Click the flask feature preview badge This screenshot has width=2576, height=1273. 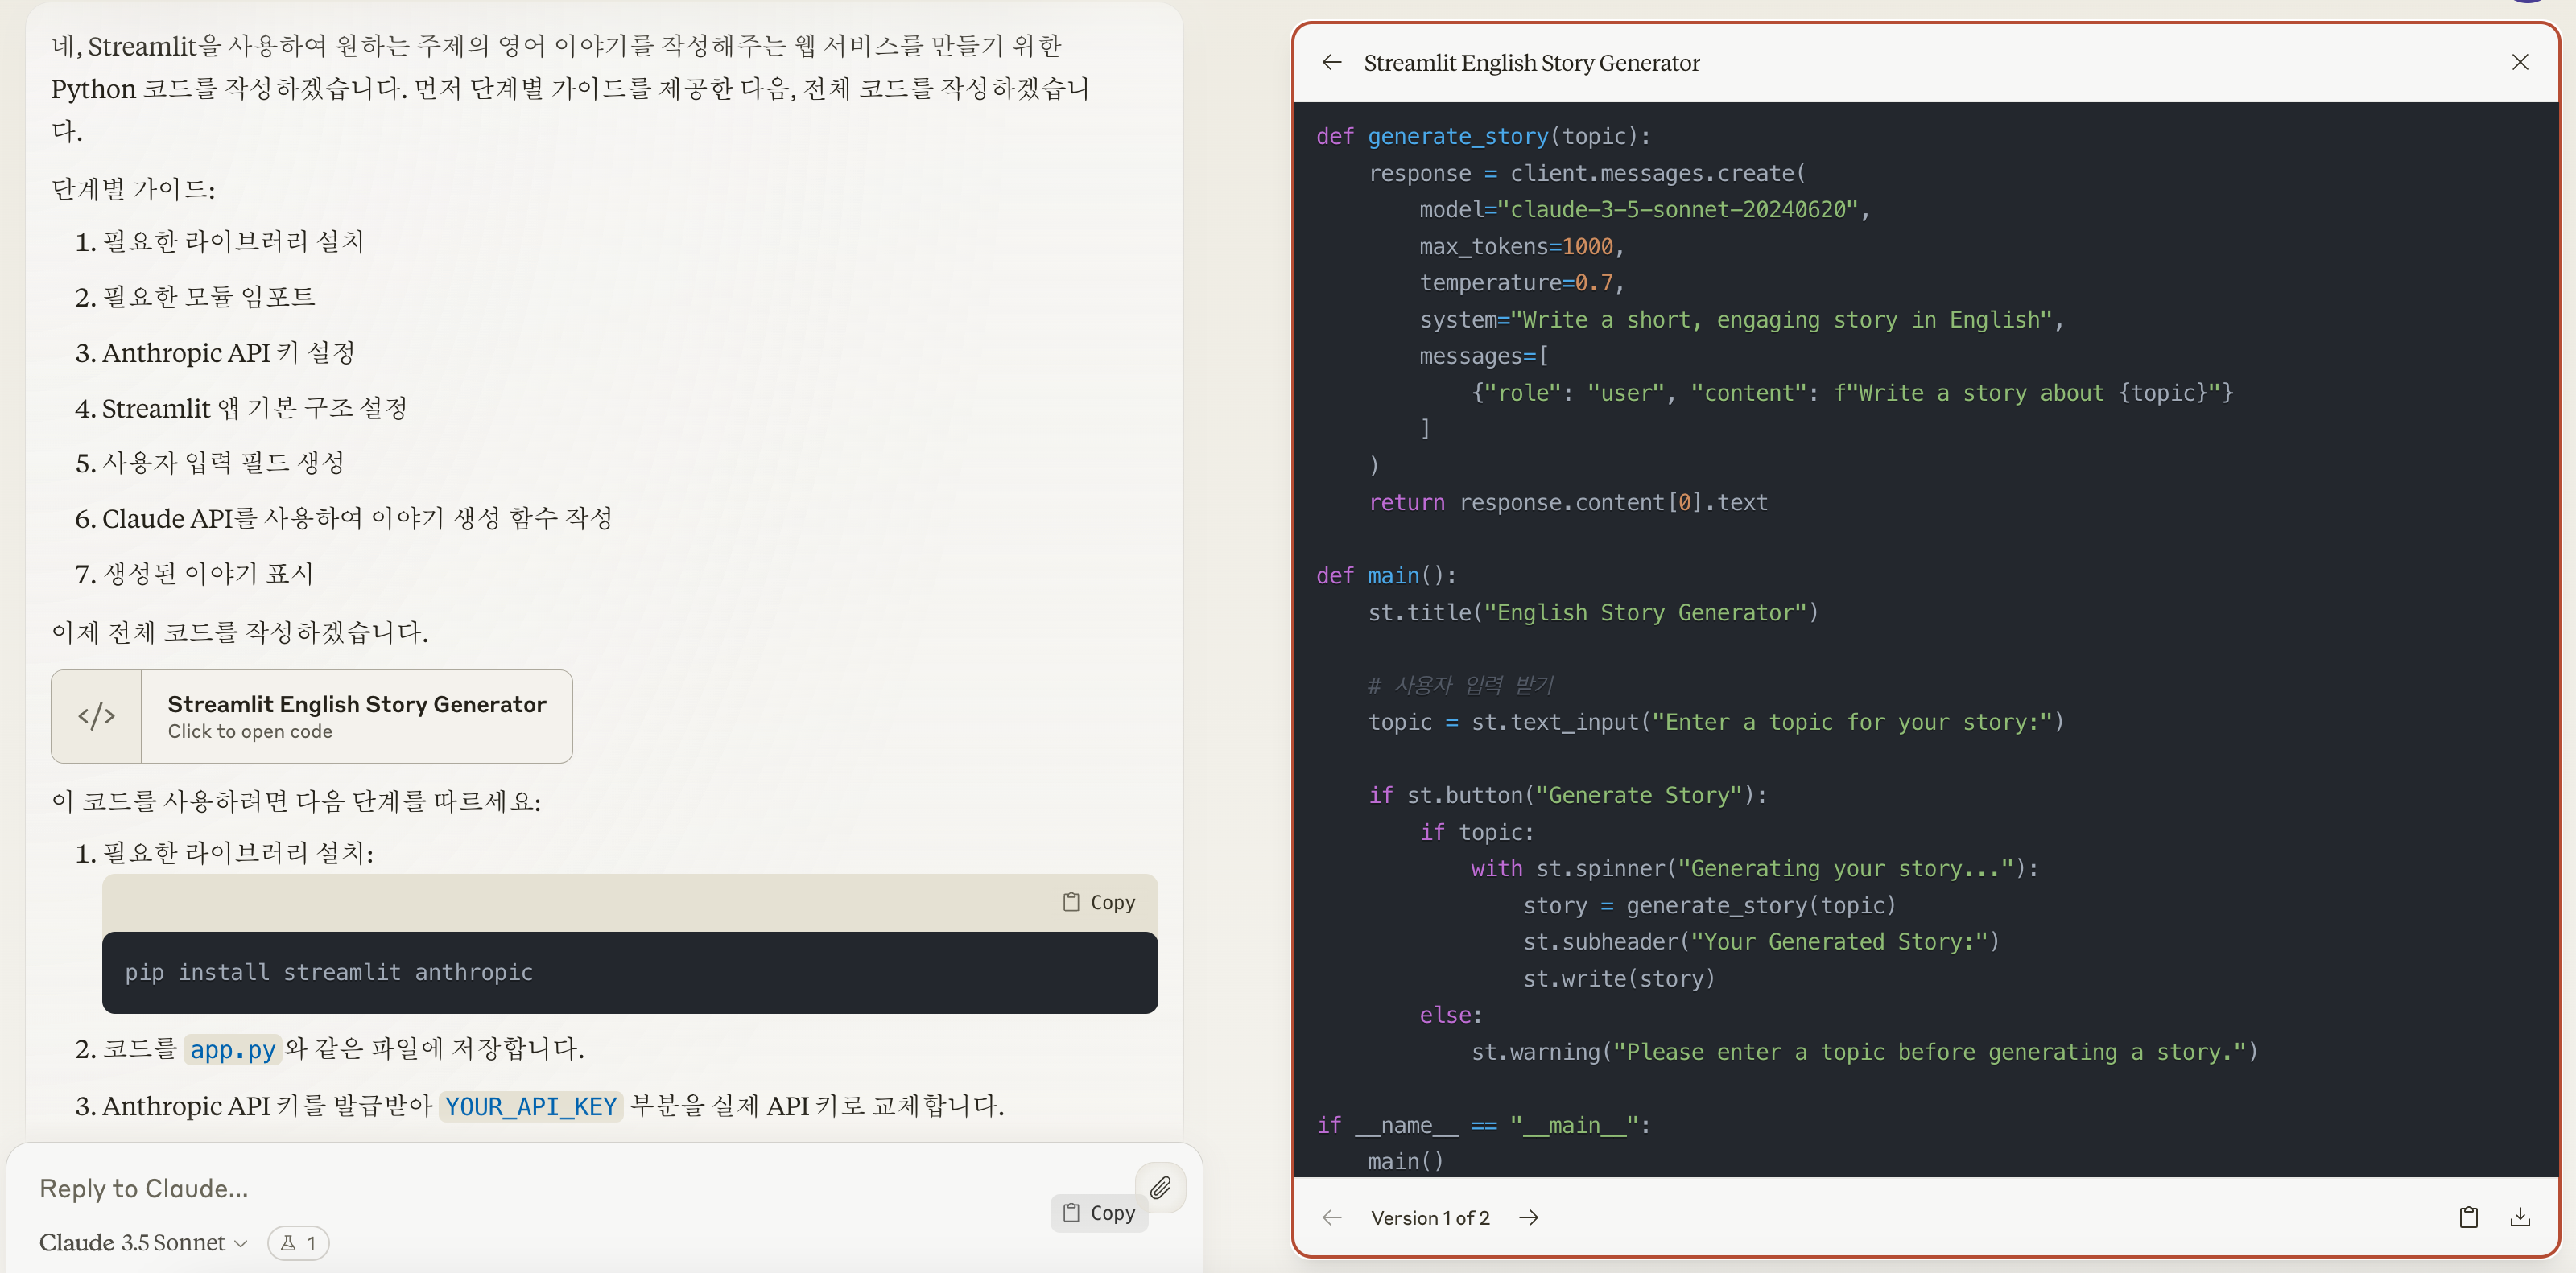[298, 1243]
